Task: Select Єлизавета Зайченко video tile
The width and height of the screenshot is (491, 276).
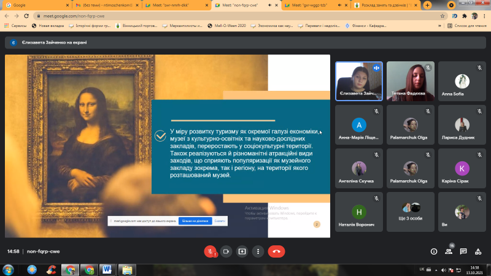Action: pos(359,81)
